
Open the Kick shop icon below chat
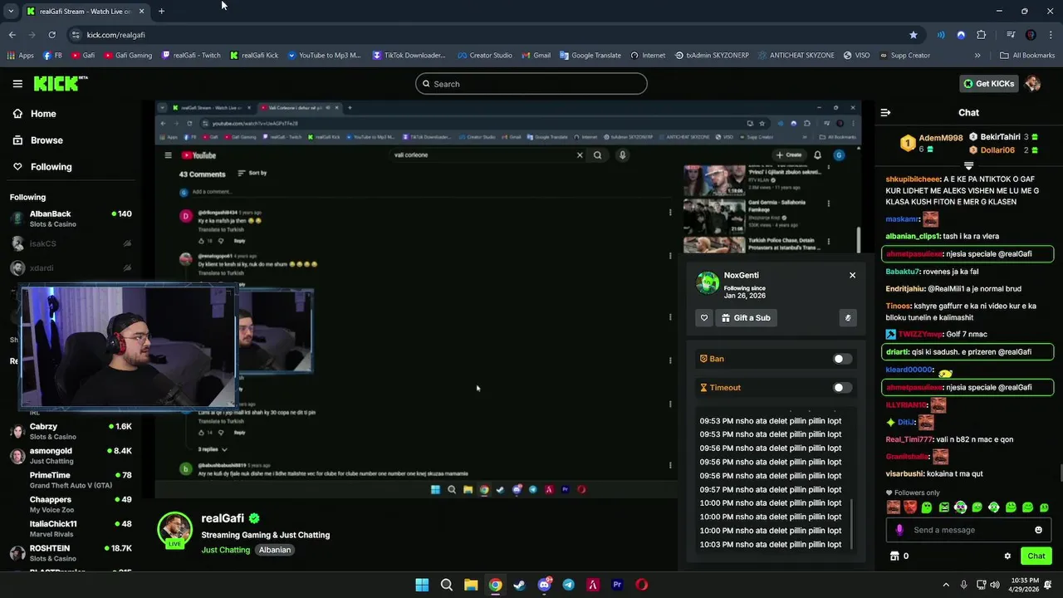point(894,556)
